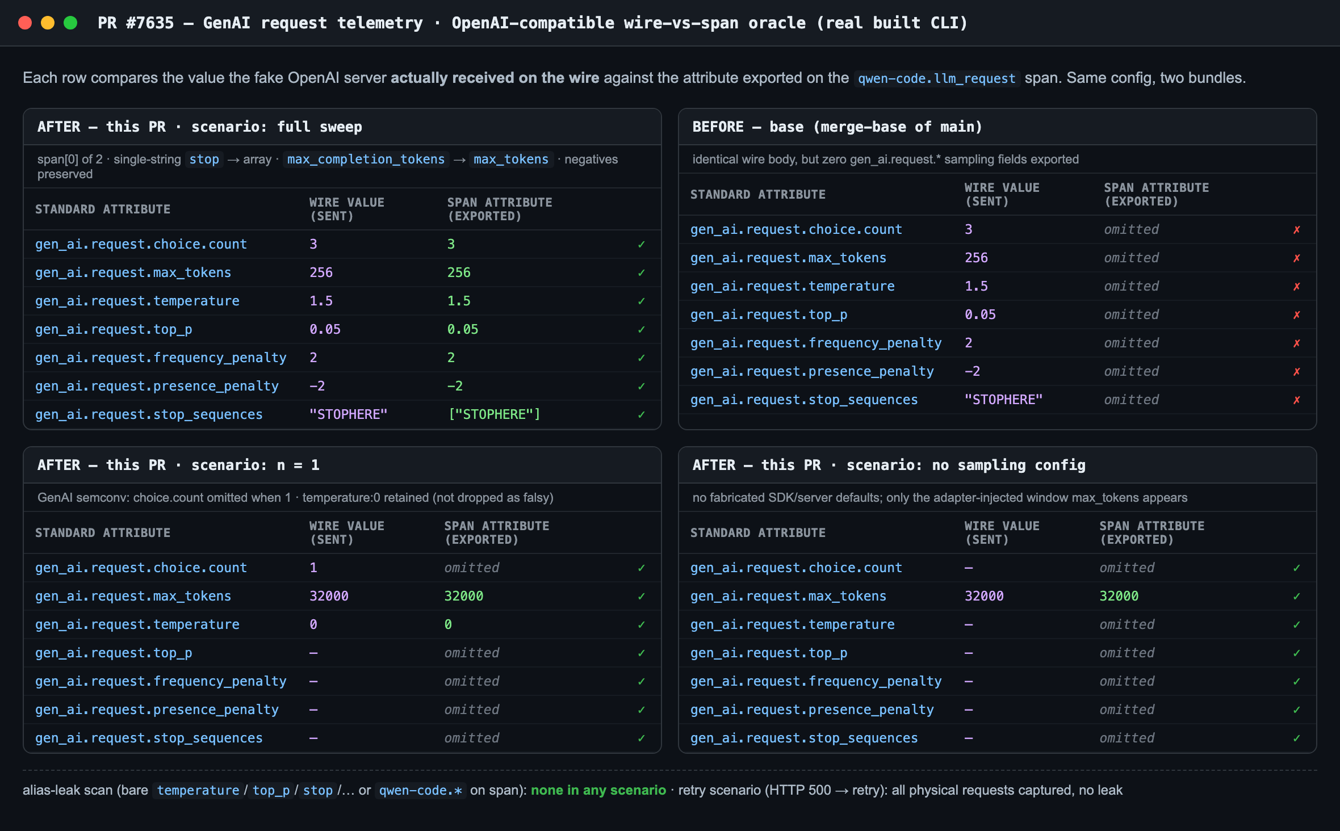Click the check mark for stop_sequences in no sampling config panel
This screenshot has height=831, width=1340.
click(1297, 738)
